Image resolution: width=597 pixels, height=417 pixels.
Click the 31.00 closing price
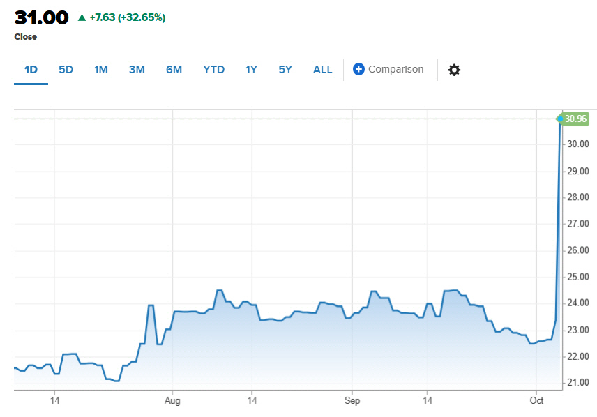click(x=42, y=17)
